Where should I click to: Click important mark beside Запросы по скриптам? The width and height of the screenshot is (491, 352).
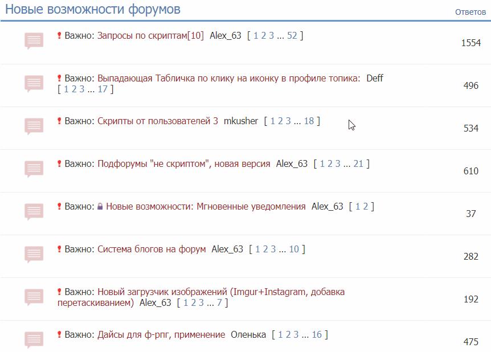point(59,35)
